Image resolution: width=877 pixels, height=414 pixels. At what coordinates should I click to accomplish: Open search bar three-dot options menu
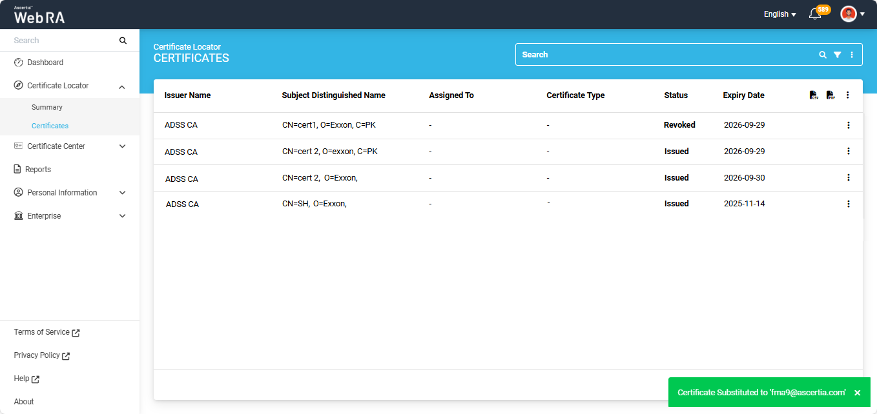852,55
